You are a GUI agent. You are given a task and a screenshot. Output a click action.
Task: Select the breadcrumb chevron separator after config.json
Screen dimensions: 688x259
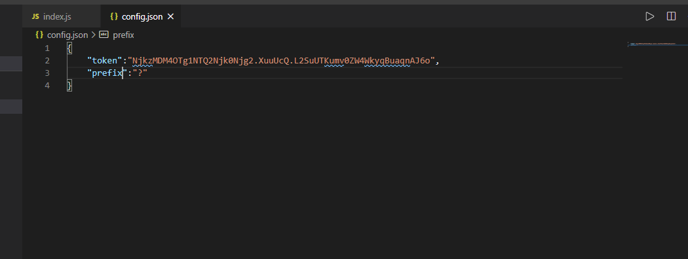pyautogui.click(x=94, y=35)
